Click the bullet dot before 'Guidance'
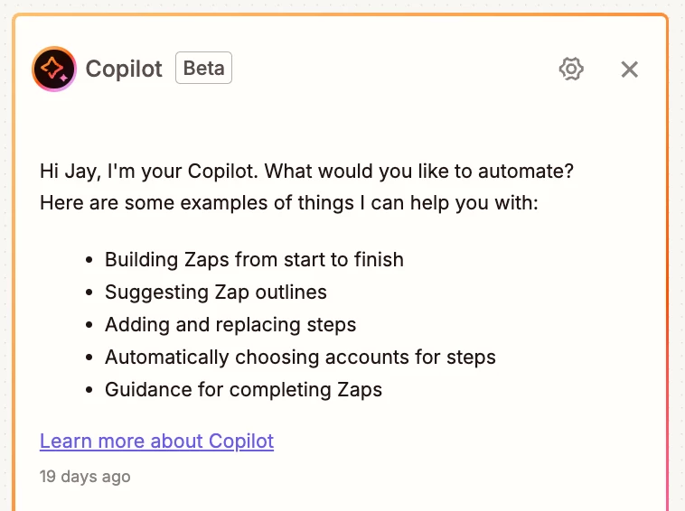Image resolution: width=685 pixels, height=511 pixels. 89,390
